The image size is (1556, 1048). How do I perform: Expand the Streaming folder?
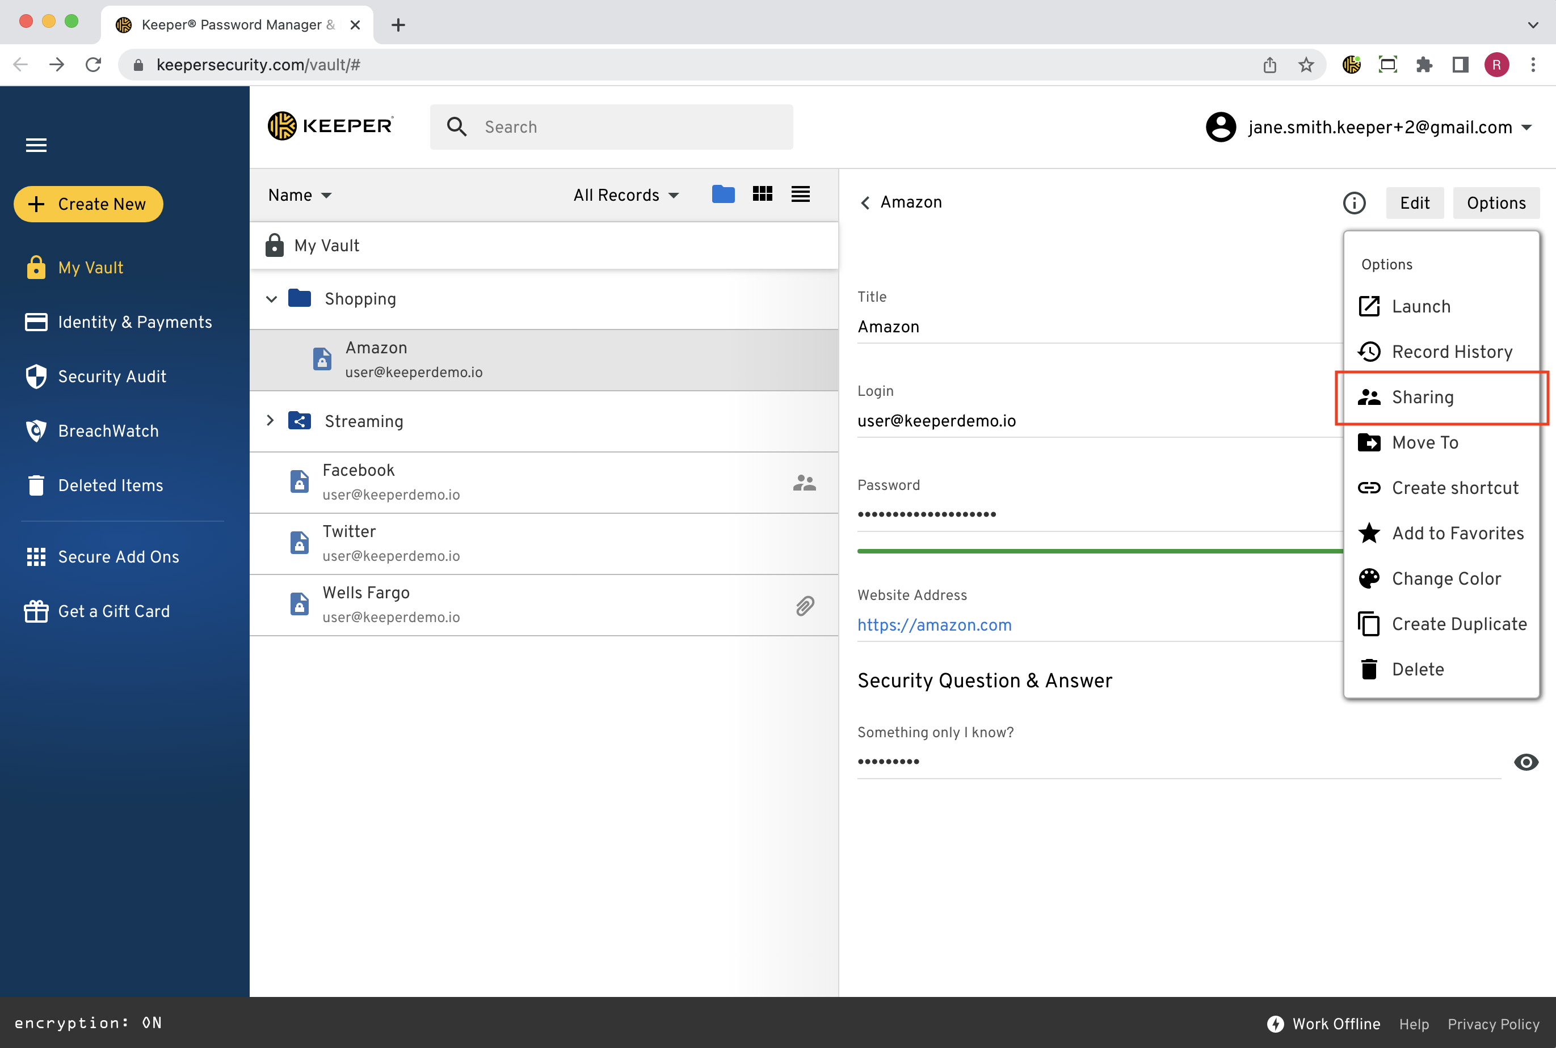[270, 420]
